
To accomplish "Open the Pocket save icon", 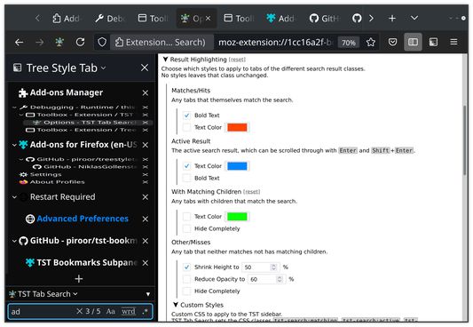I will (x=392, y=42).
